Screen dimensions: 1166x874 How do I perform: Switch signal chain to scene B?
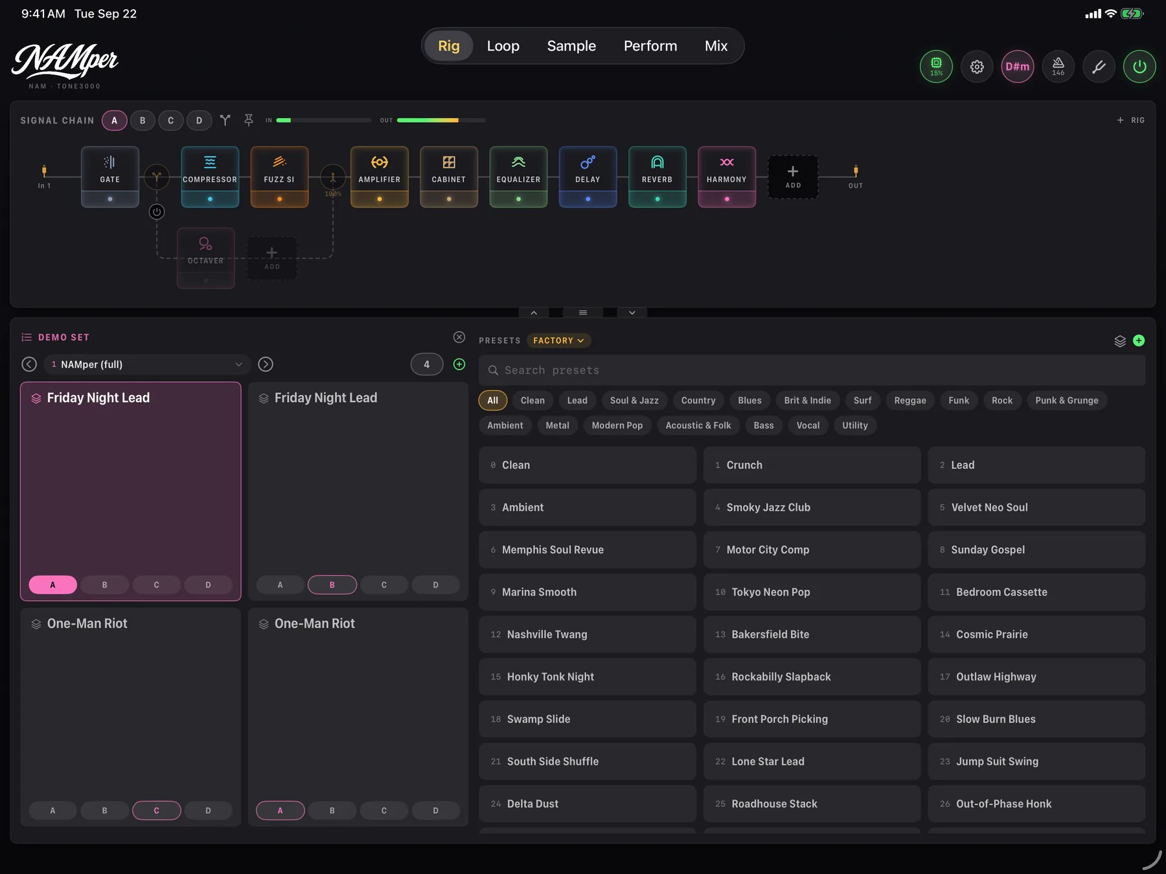(x=143, y=120)
